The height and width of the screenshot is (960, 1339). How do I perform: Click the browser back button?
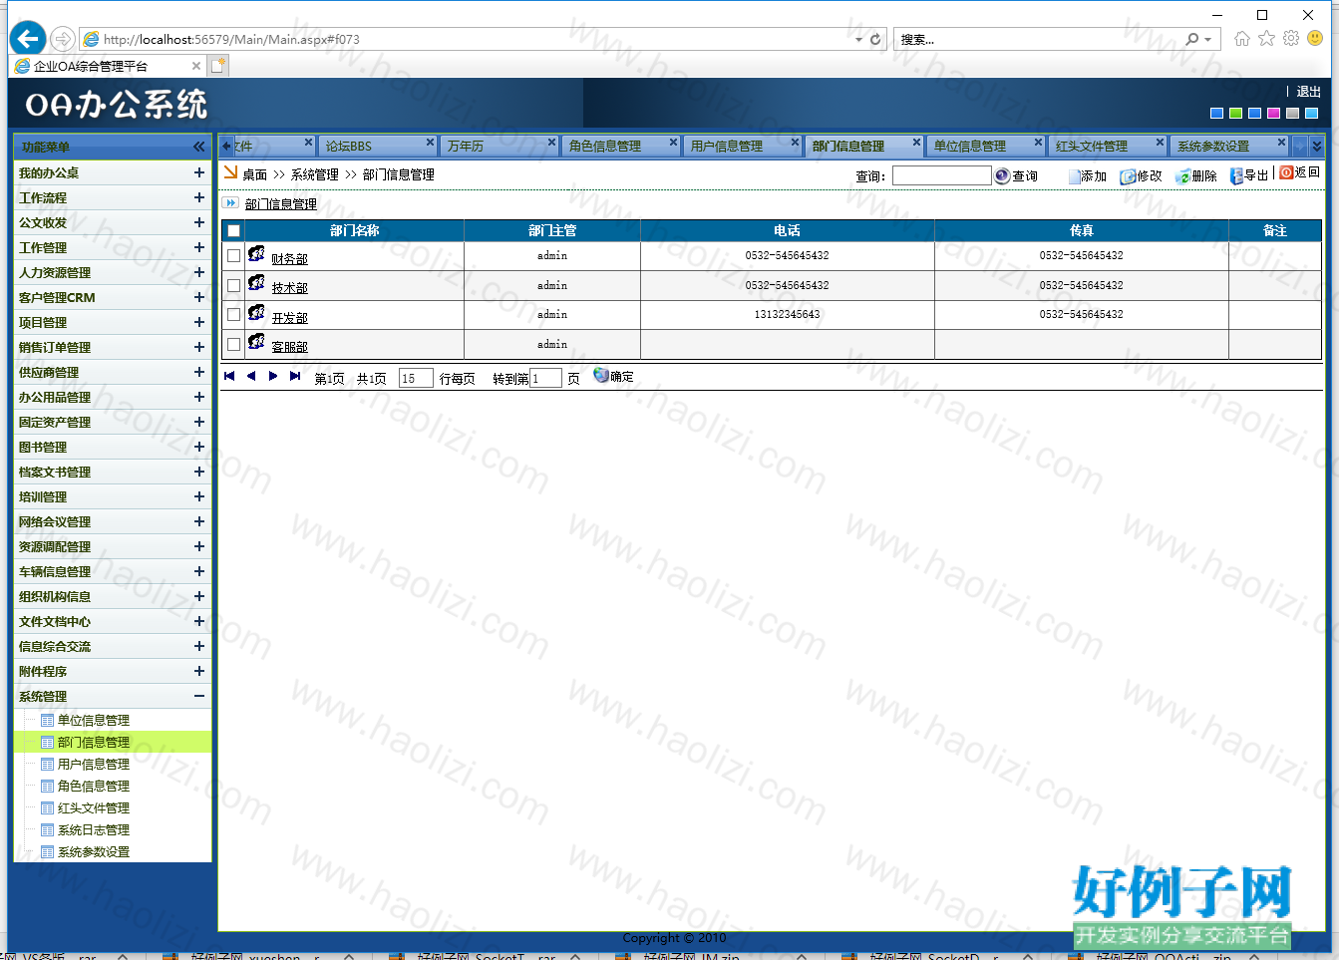(x=28, y=39)
